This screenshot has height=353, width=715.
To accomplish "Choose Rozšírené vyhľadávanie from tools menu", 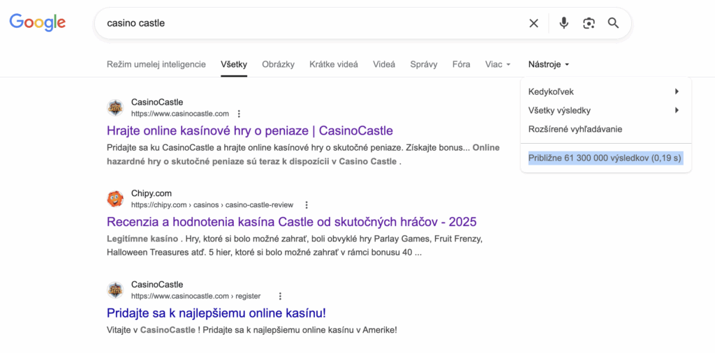I will click(575, 129).
